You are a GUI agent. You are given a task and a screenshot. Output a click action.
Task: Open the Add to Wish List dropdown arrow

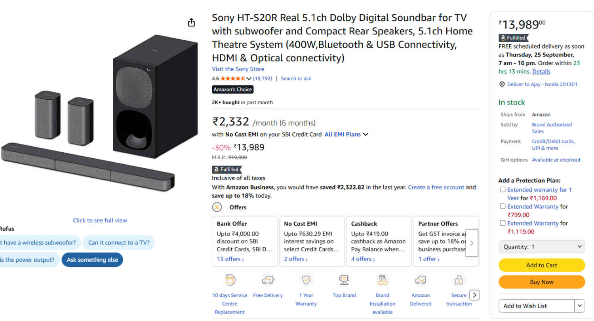point(579,306)
